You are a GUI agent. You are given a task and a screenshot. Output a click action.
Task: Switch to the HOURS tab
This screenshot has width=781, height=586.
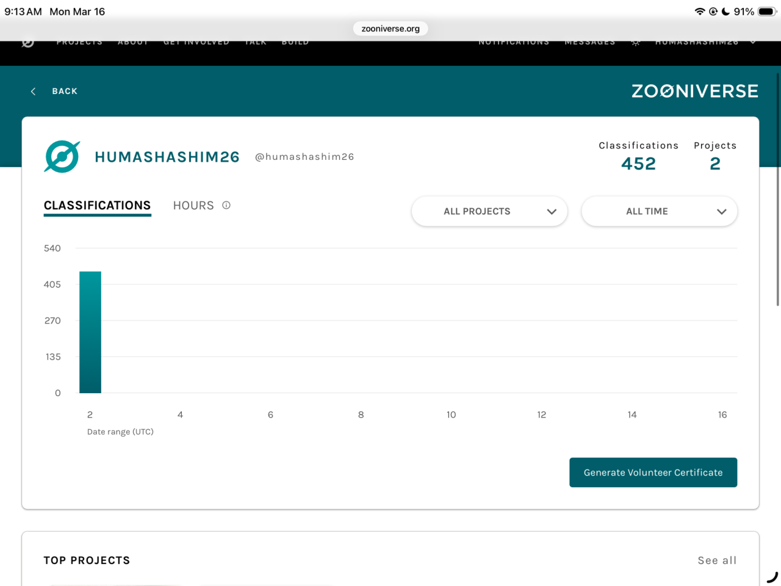click(x=193, y=206)
